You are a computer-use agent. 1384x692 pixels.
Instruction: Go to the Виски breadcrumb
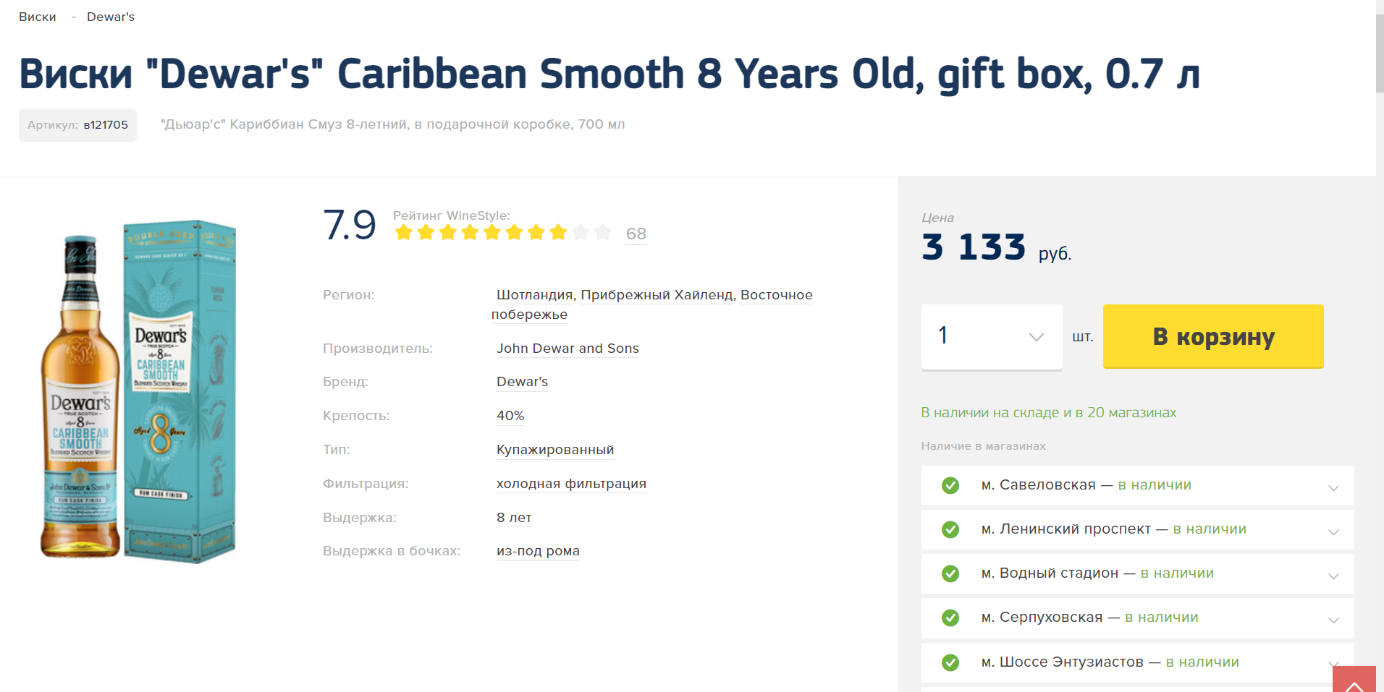coord(38,17)
